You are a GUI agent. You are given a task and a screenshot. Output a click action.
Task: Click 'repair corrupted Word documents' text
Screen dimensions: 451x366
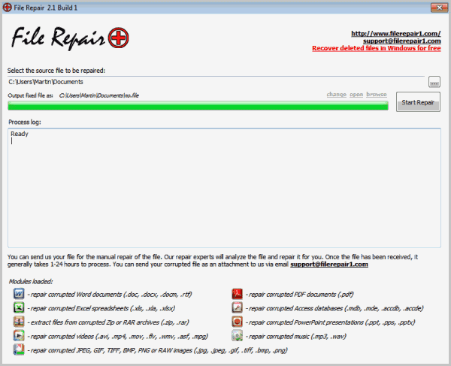coord(110,295)
